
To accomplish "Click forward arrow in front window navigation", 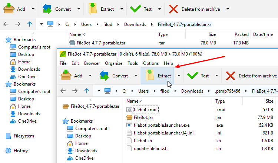I will [x=75, y=91].
